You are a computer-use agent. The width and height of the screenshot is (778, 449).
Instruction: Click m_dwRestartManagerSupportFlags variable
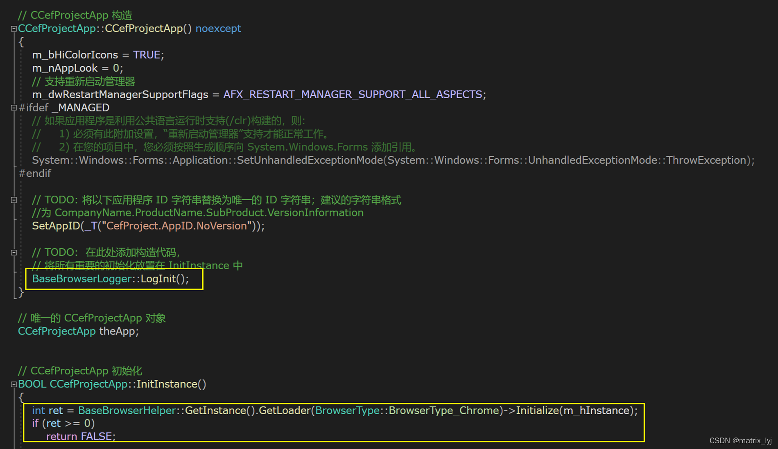[120, 95]
